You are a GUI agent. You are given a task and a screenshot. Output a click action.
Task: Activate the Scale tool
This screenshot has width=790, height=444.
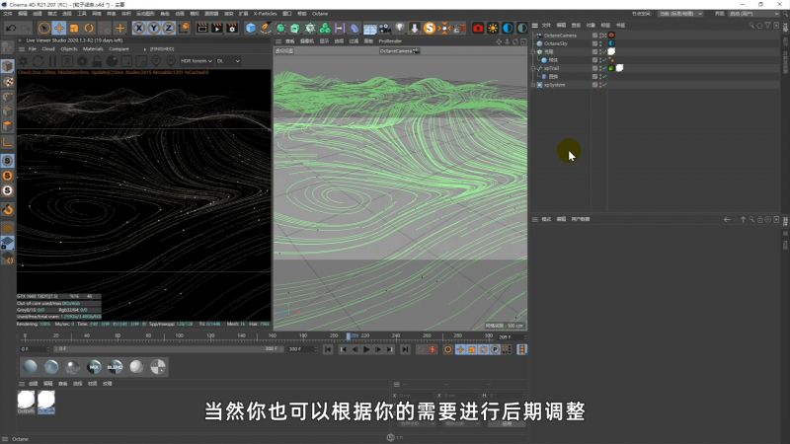pos(74,29)
